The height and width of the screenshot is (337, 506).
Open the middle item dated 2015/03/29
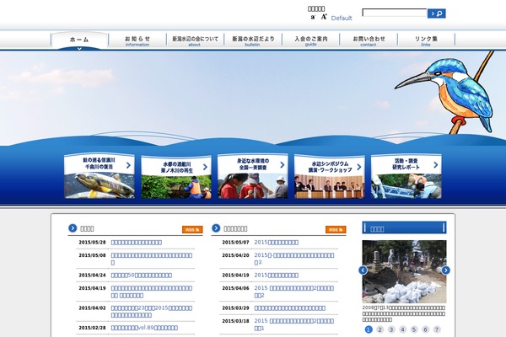click(290, 308)
